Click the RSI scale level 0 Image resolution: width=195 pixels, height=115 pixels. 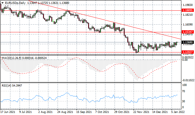pyautogui.click(x=183, y=107)
